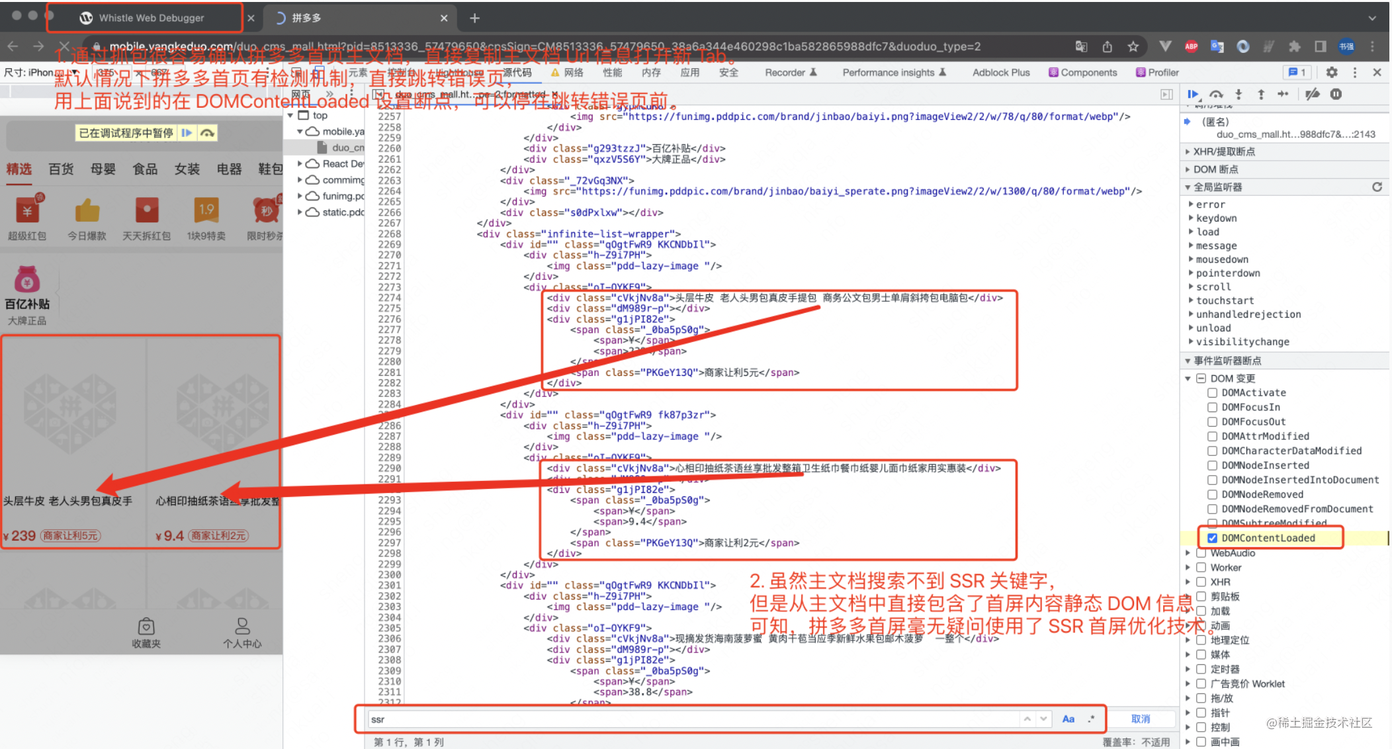The width and height of the screenshot is (1392, 749).
Task: Open the ABP extension icon
Action: coord(1191,46)
